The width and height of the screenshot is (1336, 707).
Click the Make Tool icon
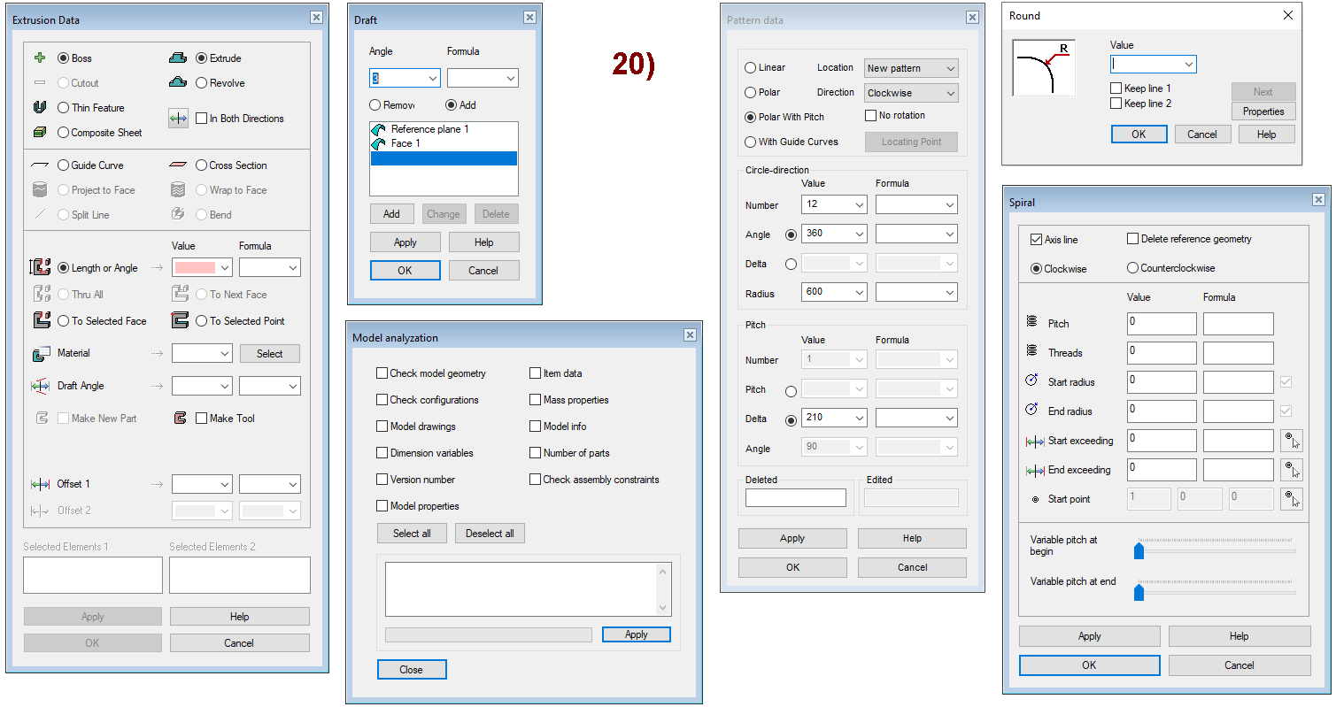click(180, 419)
